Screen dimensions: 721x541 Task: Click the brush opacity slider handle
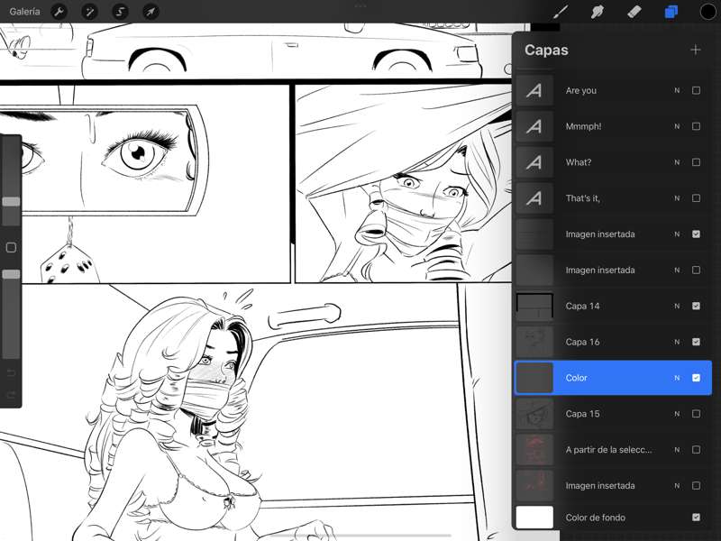(11, 274)
